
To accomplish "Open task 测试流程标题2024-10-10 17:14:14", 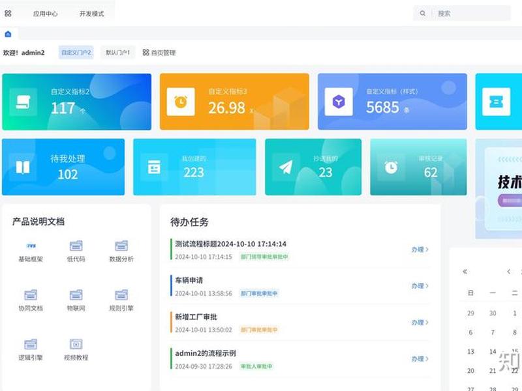I will coord(231,244).
